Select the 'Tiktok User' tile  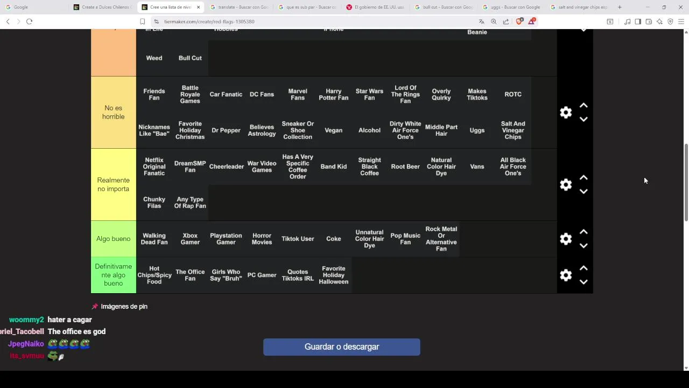[x=298, y=239]
